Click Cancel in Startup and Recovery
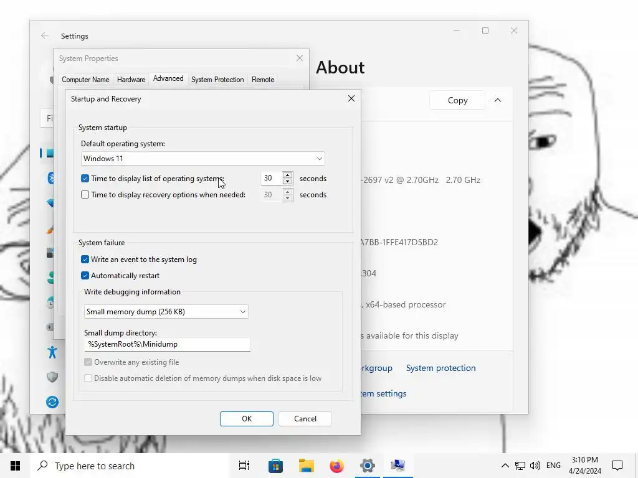The width and height of the screenshot is (638, 478). (x=305, y=419)
